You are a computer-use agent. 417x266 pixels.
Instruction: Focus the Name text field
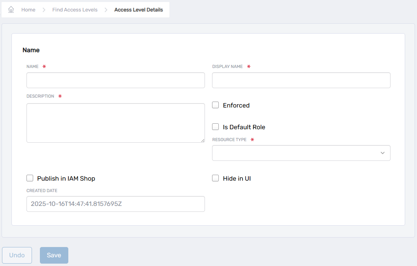pyautogui.click(x=115, y=80)
